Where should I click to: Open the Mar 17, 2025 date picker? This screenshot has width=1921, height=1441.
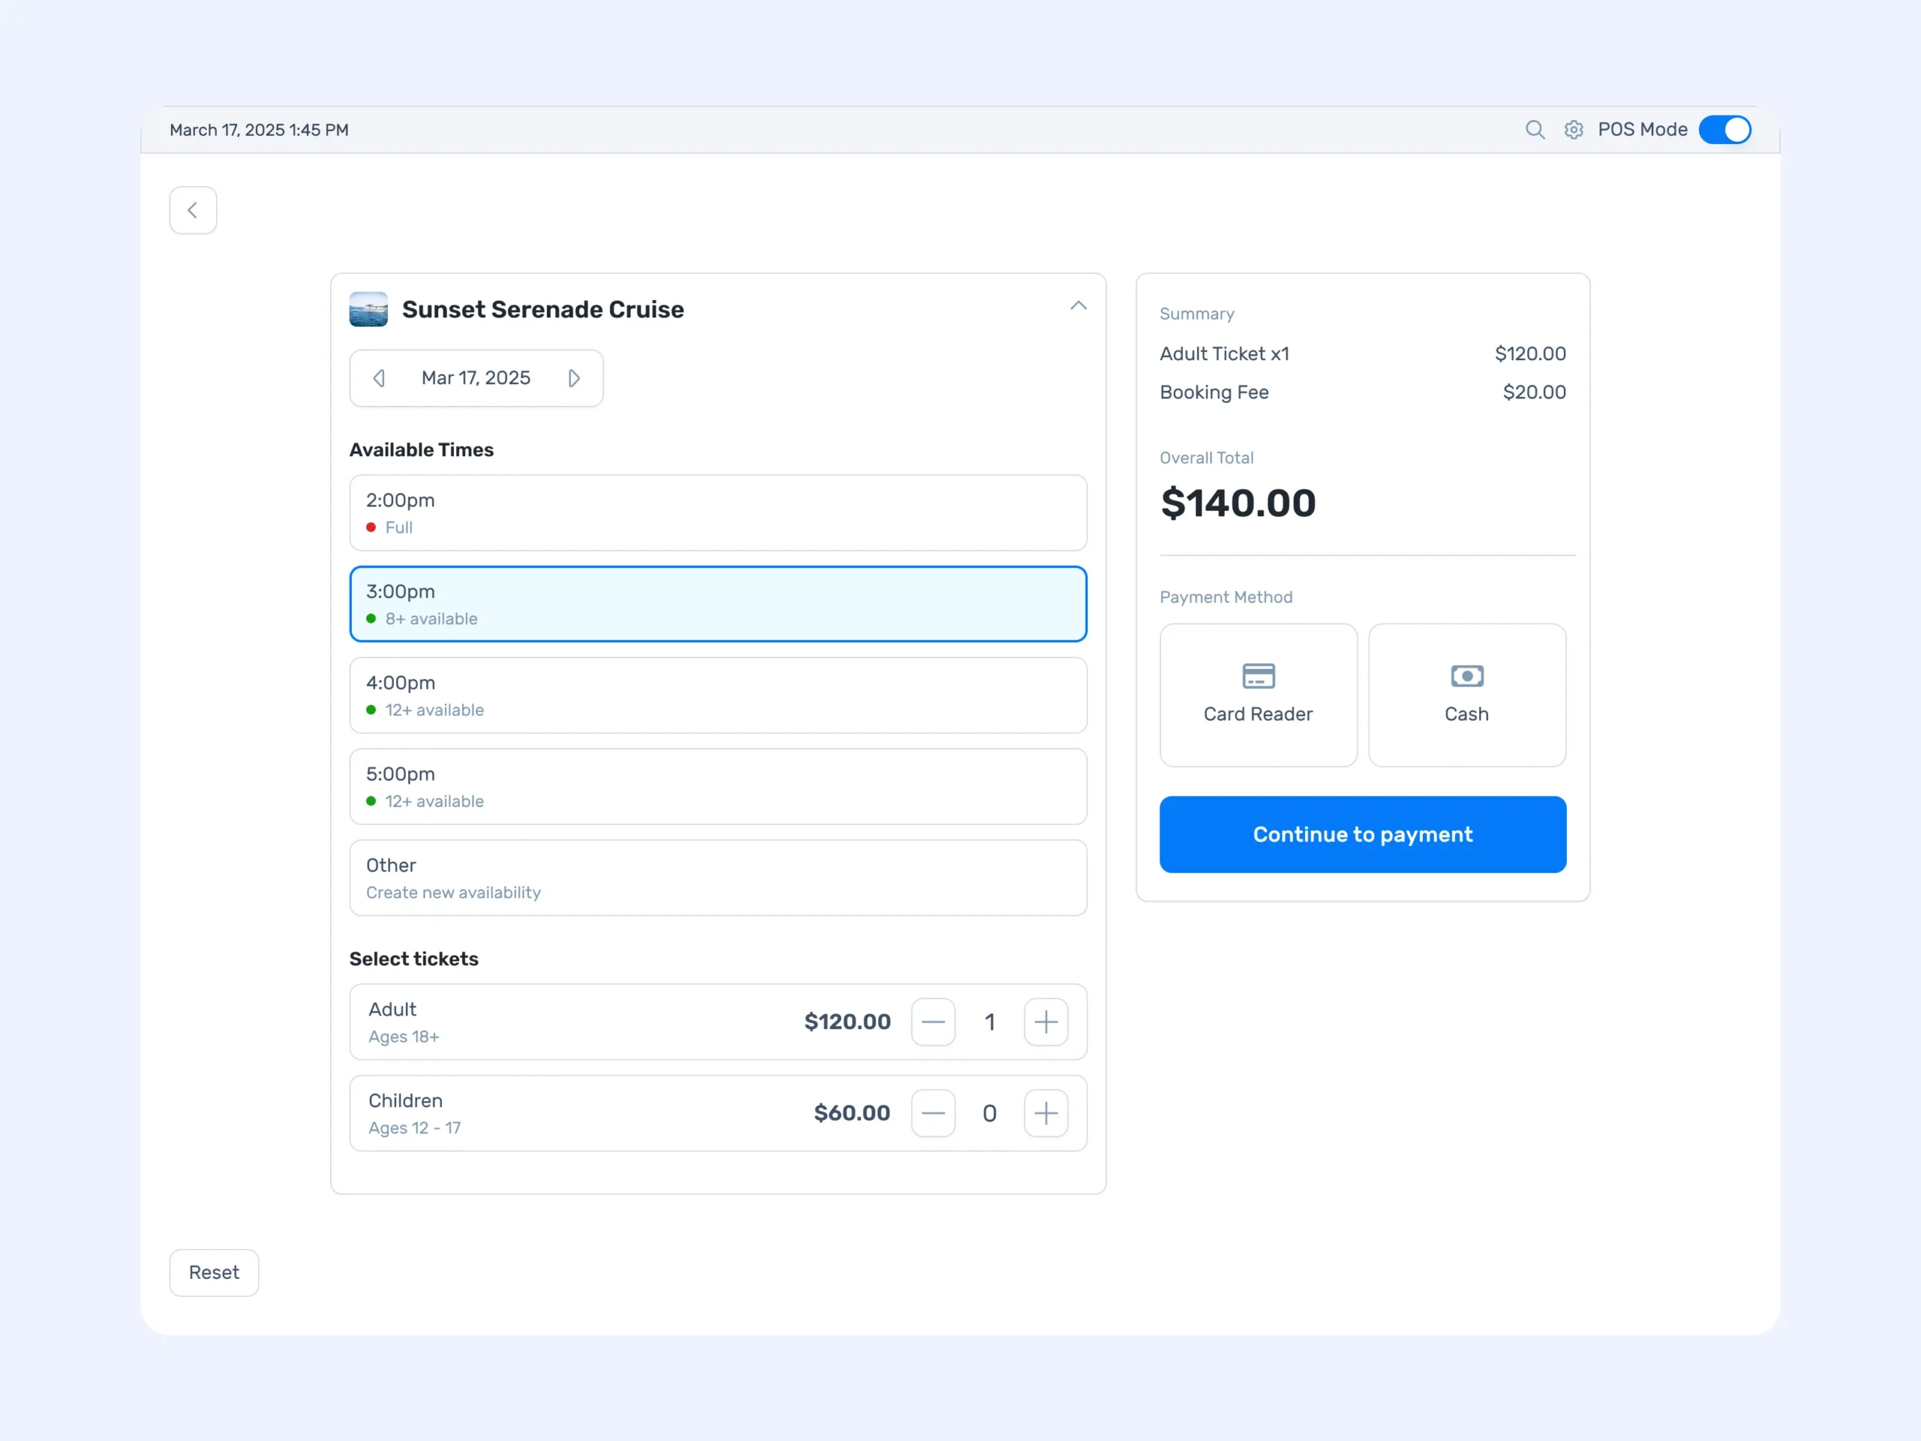[476, 378]
